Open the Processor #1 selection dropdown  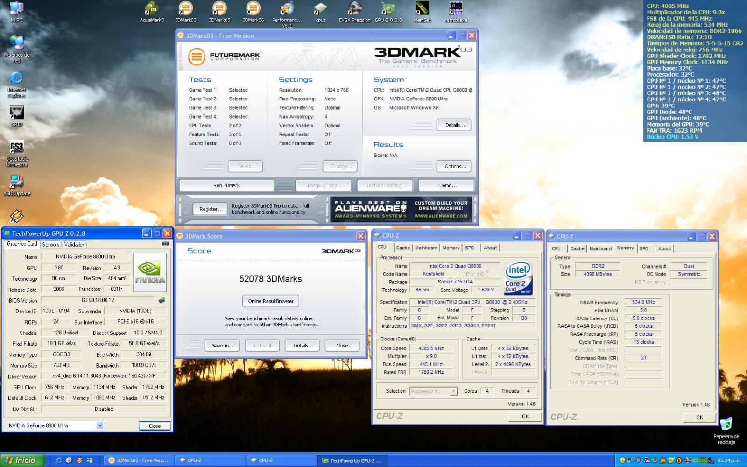click(x=453, y=391)
